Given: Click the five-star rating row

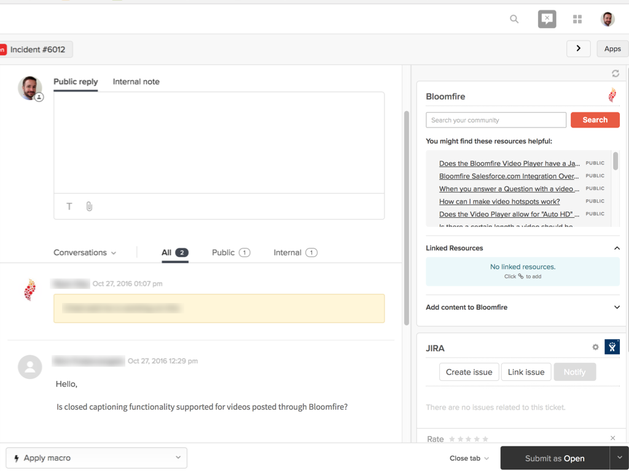Looking at the screenshot, I should click(469, 439).
